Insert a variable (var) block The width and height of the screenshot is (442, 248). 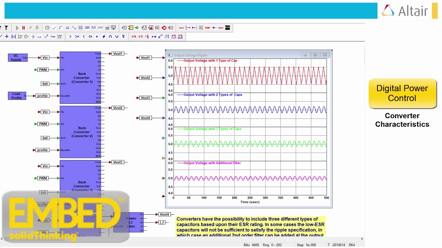point(208,28)
